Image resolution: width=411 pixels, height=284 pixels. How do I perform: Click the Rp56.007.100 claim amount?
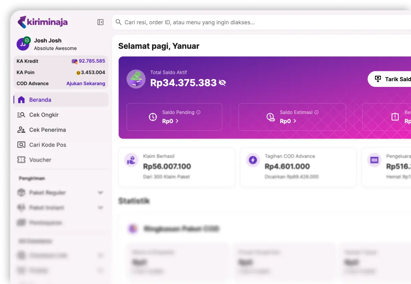point(167,167)
